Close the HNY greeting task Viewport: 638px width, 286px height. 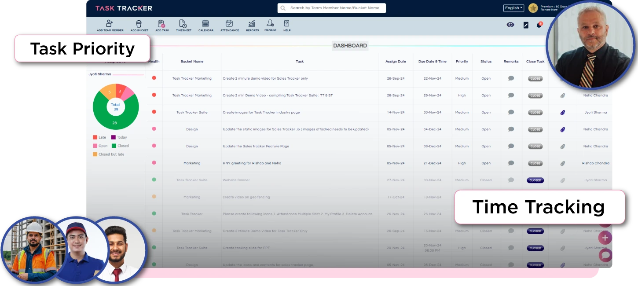(535, 163)
